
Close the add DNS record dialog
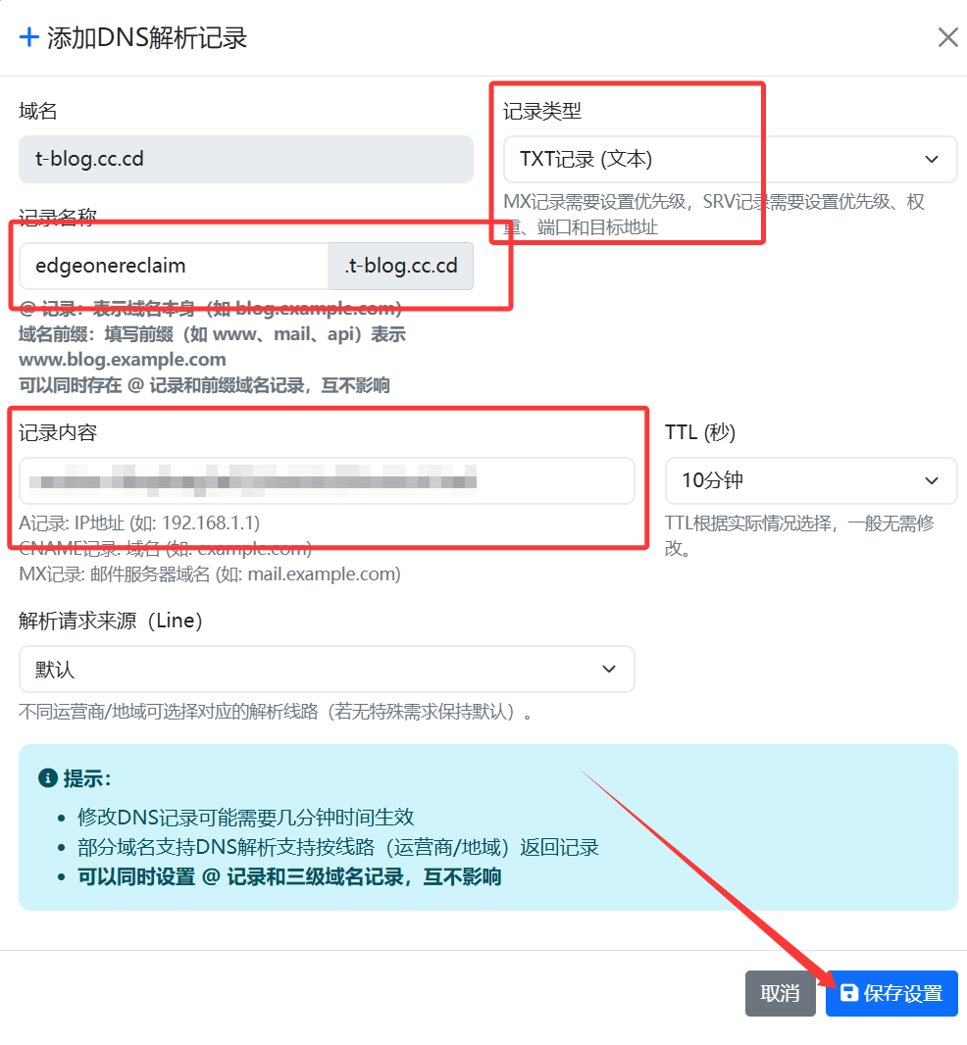[x=947, y=37]
